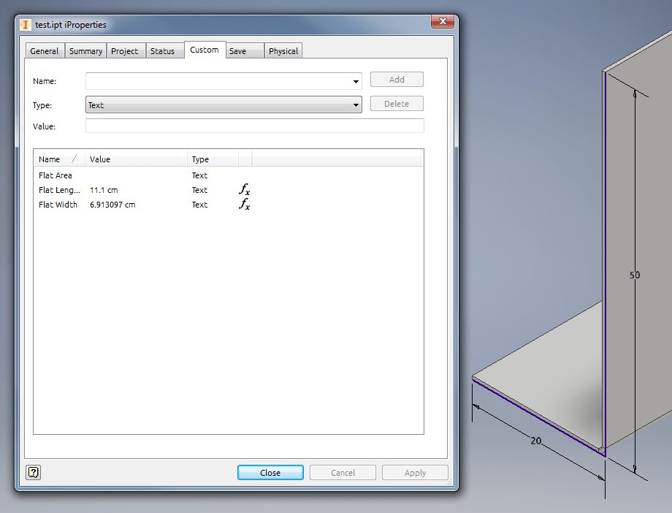This screenshot has height=513, width=672.
Task: Open the Type dropdown showing Text
Action: [x=356, y=104]
